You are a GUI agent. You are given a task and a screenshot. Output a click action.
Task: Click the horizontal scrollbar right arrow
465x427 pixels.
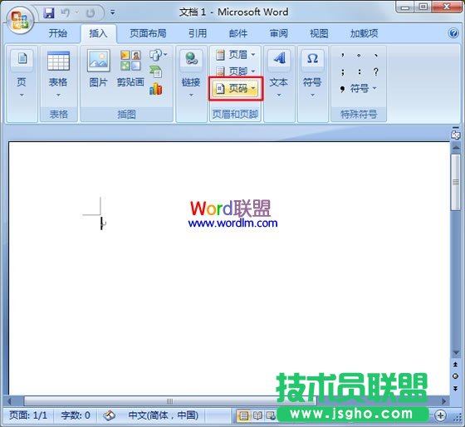click(x=444, y=401)
